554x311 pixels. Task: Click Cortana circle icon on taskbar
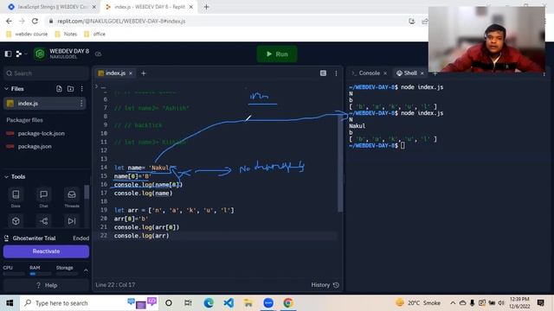pyautogui.click(x=169, y=303)
